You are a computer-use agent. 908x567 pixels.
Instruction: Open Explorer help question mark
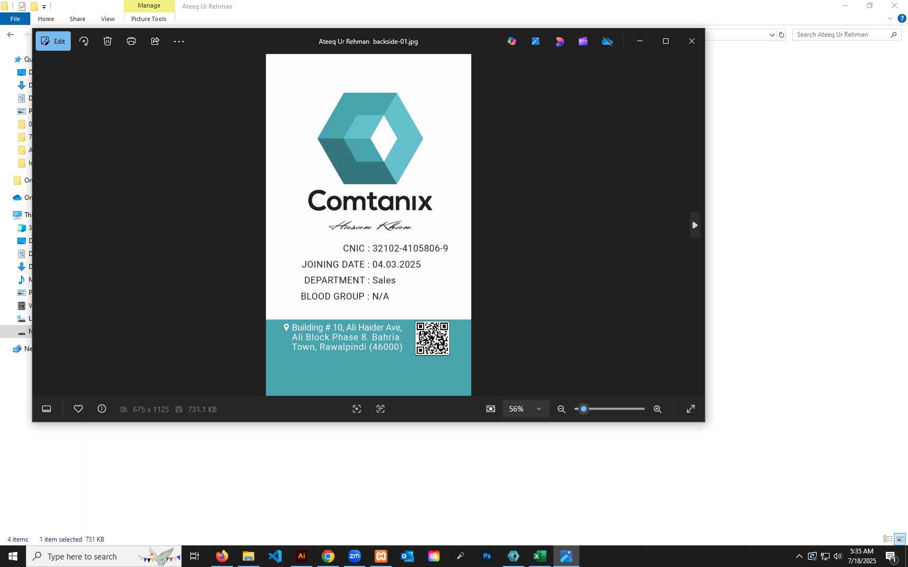(x=902, y=19)
